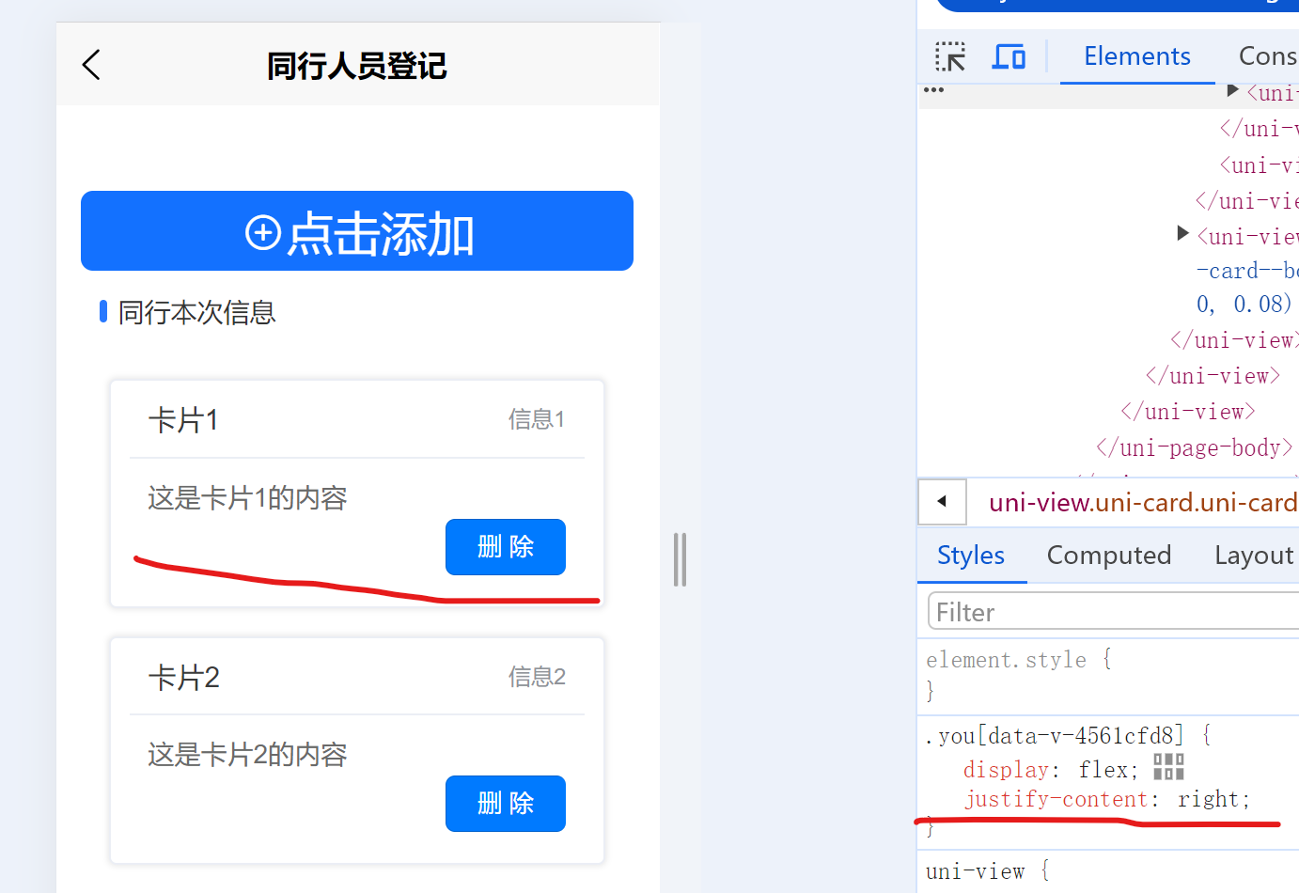
Task: Open the Elements tab in DevTools
Action: [x=1137, y=56]
